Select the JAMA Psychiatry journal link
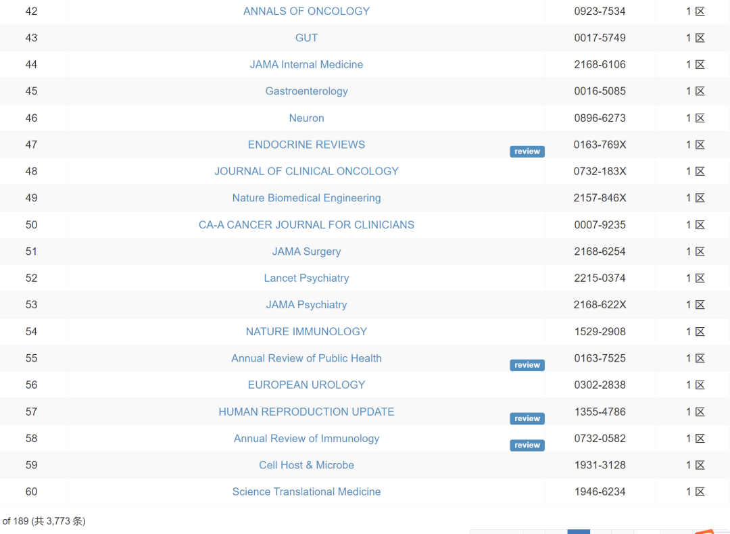730x534 pixels. pyautogui.click(x=306, y=305)
